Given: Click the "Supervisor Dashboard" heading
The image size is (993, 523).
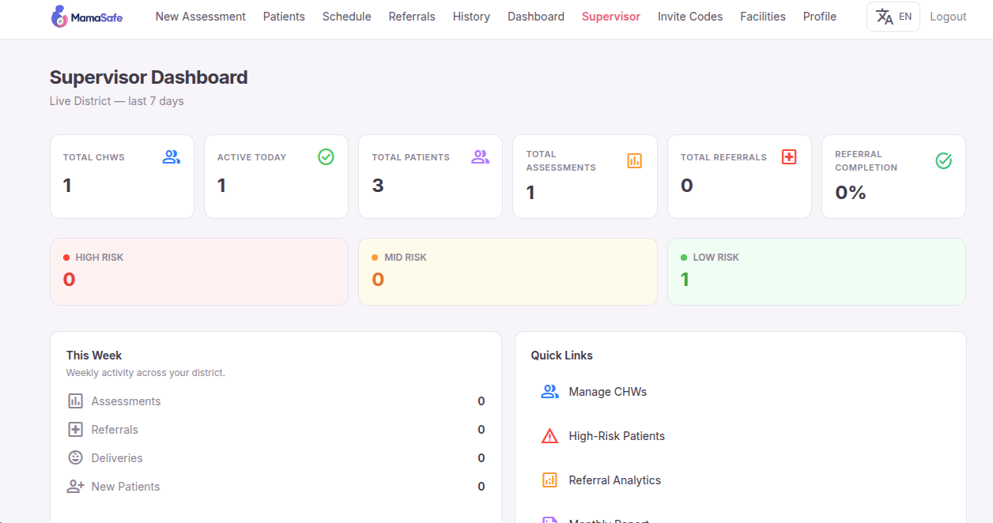Looking at the screenshot, I should pyautogui.click(x=149, y=77).
